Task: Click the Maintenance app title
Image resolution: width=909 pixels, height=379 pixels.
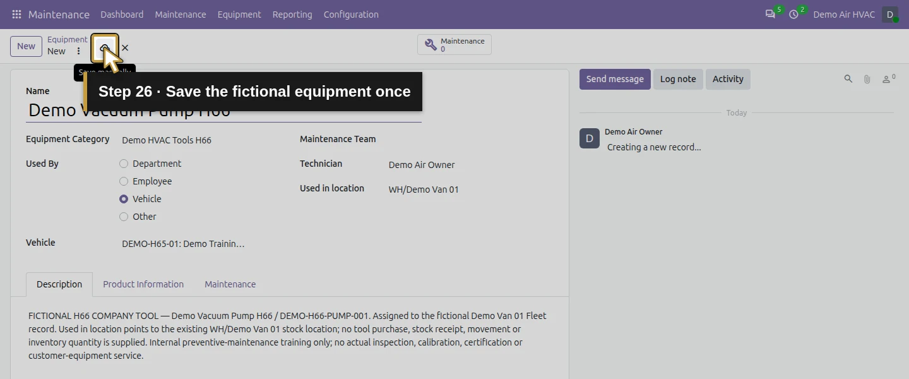Action: [x=59, y=15]
